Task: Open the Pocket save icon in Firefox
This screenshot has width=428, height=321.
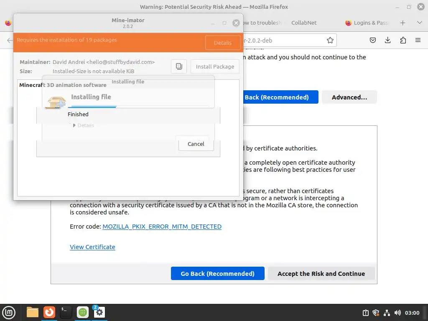Action: point(372,41)
